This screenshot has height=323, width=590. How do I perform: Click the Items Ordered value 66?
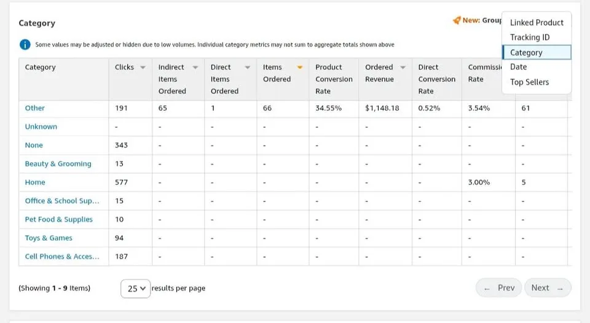[267, 108]
